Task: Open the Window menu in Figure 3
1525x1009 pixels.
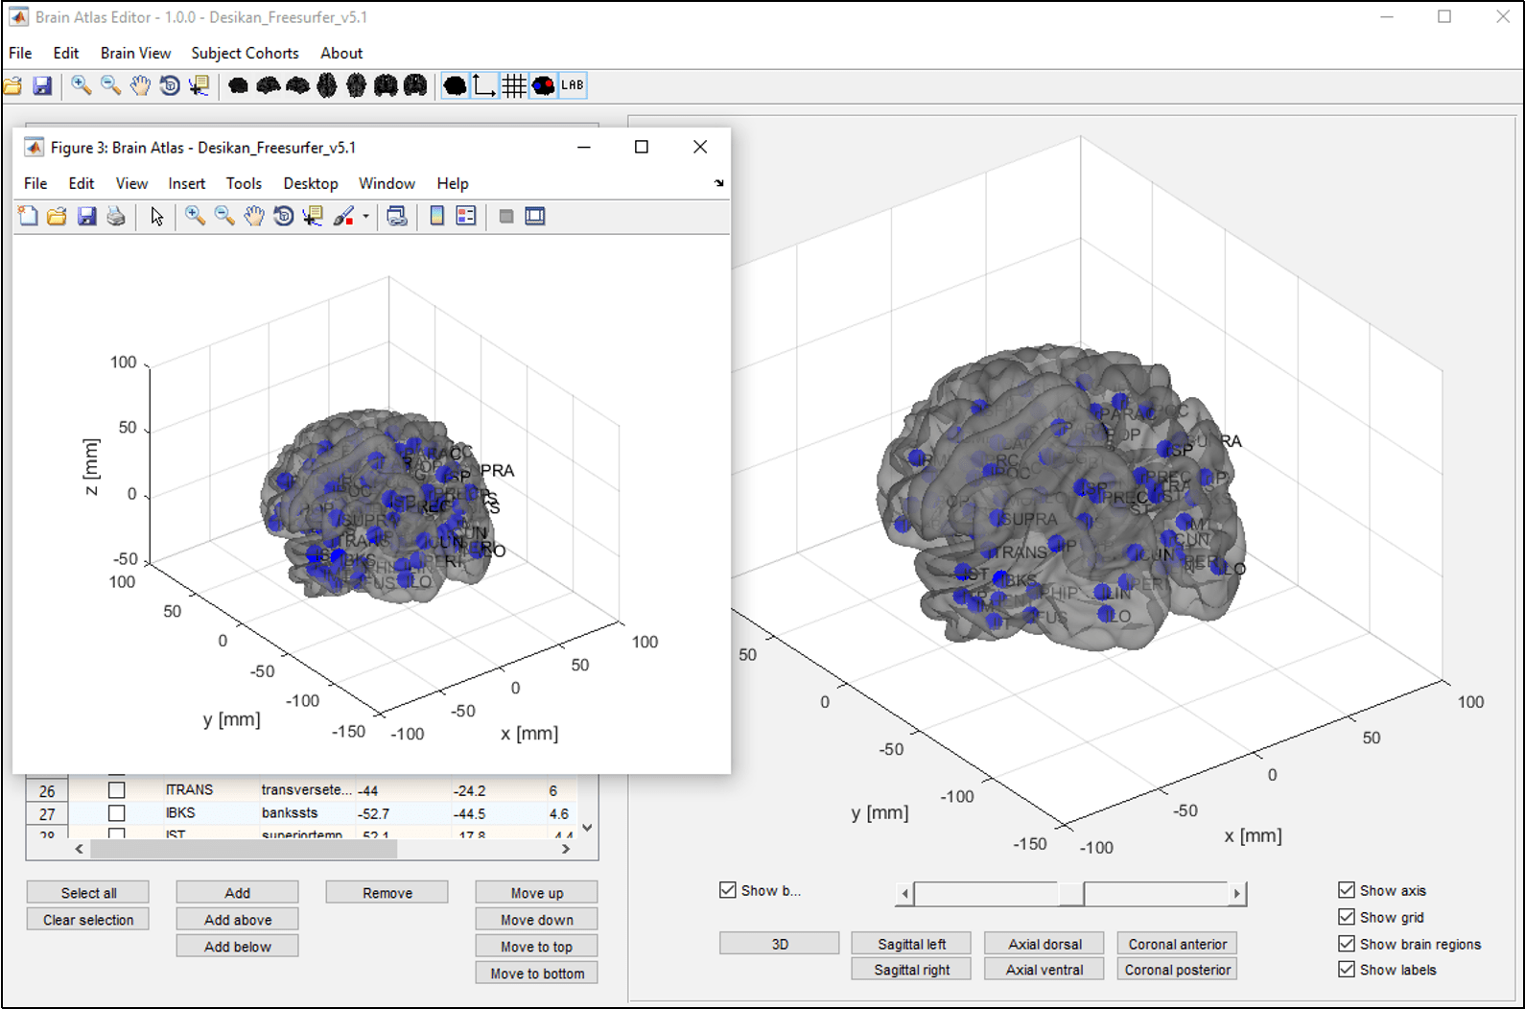Action: click(x=387, y=184)
